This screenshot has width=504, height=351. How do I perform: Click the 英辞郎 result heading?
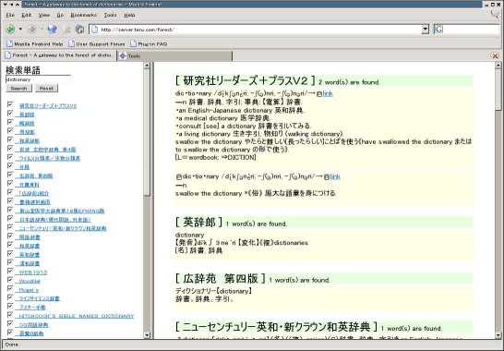[199, 222]
